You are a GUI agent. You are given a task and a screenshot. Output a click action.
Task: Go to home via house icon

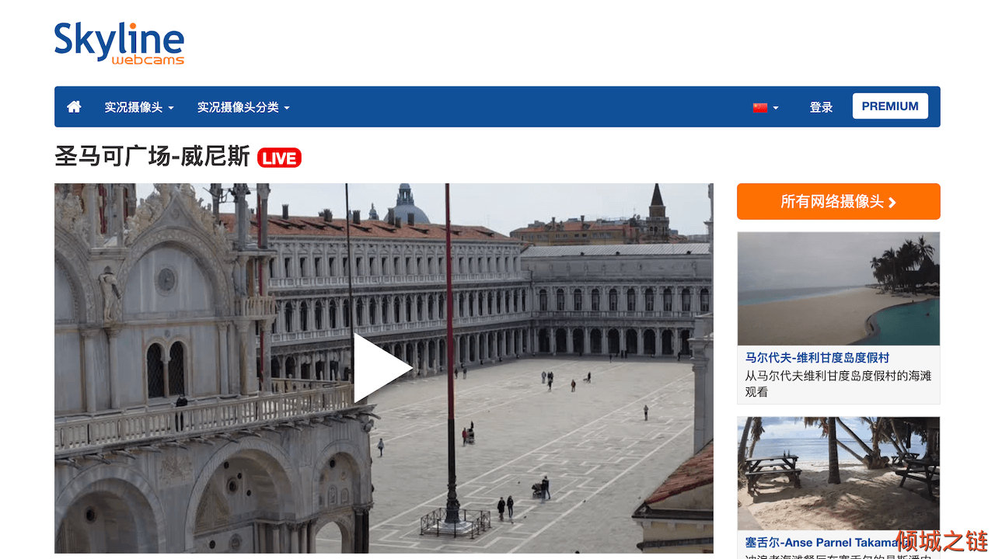tap(74, 107)
